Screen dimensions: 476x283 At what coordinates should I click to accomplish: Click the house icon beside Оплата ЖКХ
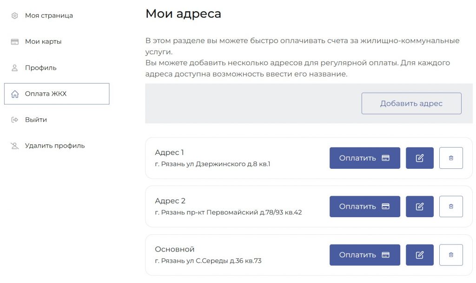click(15, 94)
